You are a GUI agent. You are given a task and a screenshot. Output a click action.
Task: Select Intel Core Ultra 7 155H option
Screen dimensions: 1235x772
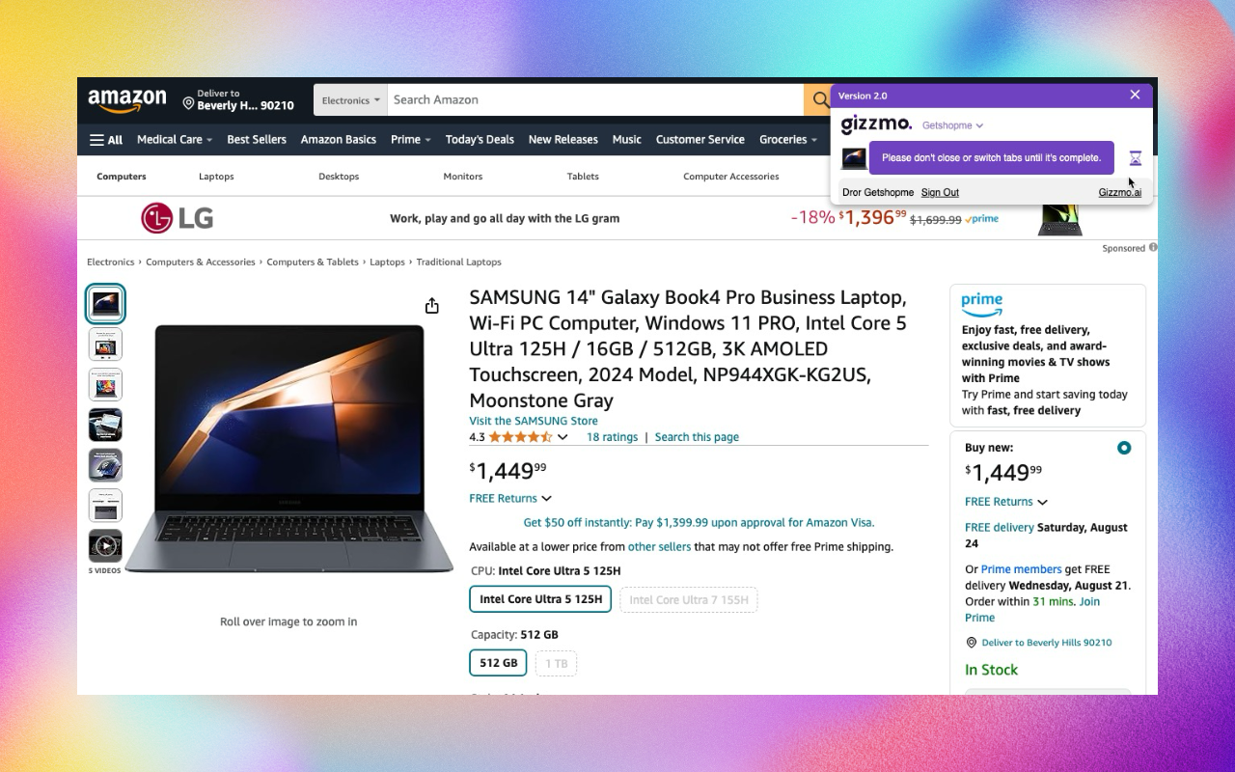(689, 599)
